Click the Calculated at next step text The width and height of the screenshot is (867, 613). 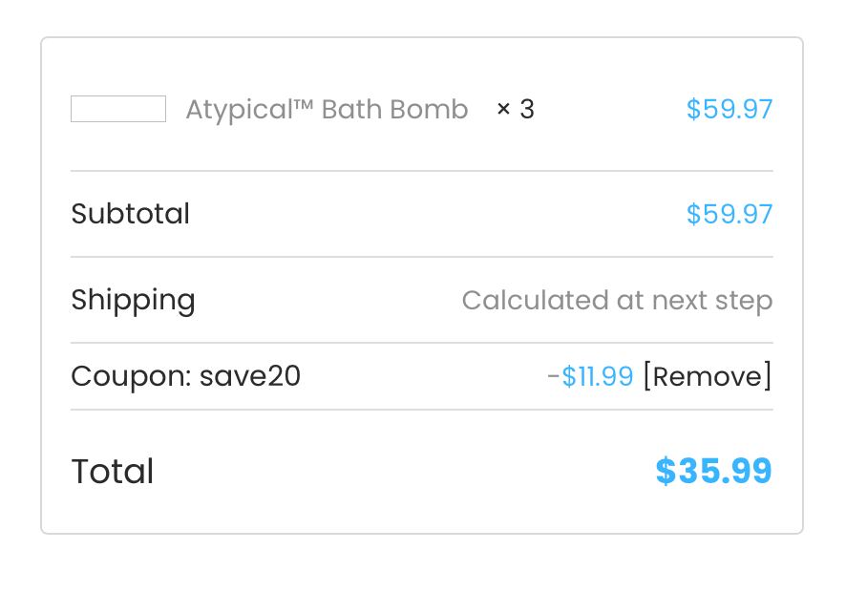tap(617, 300)
